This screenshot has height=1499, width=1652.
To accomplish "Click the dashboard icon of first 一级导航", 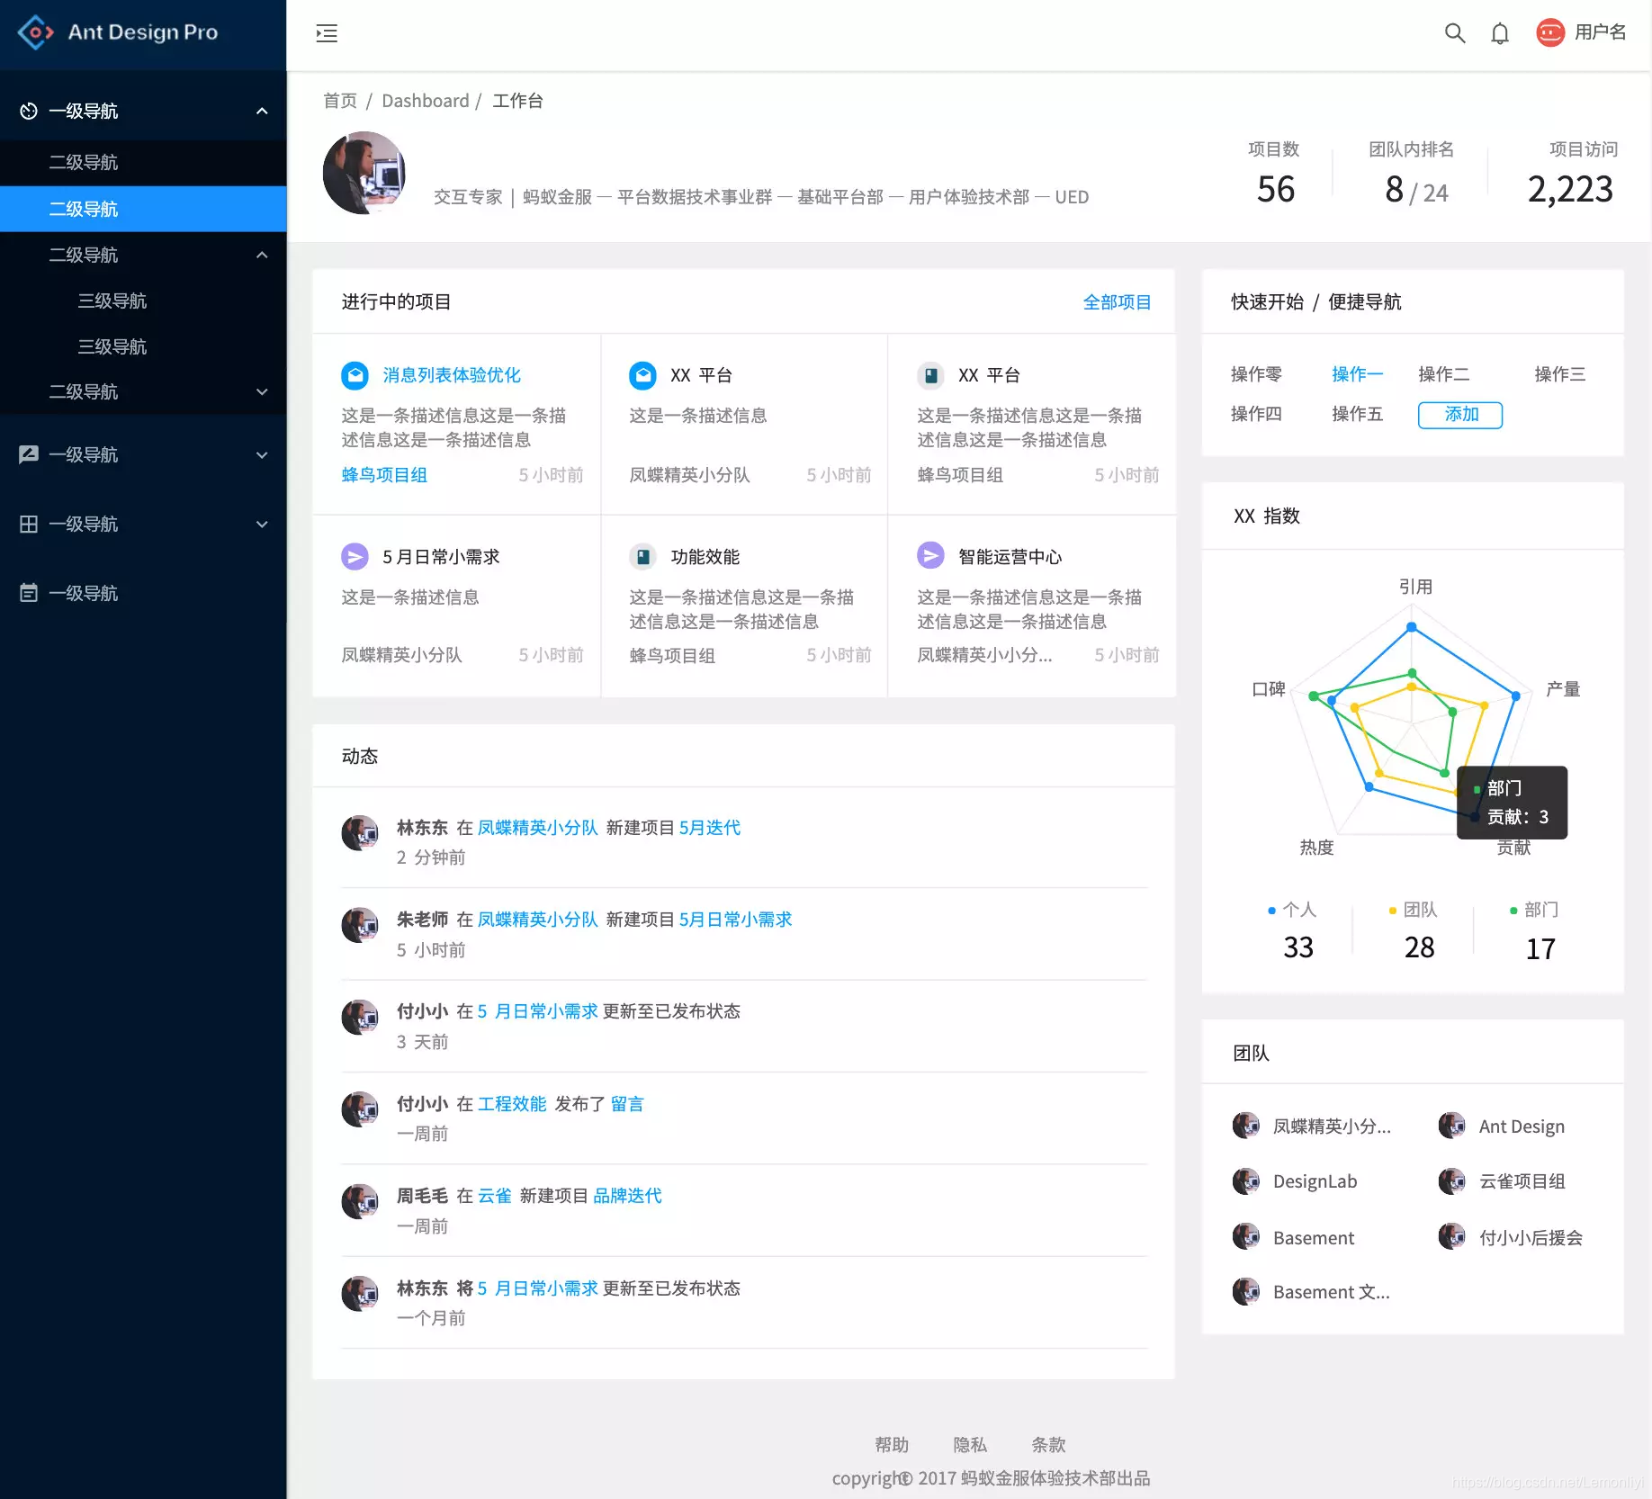I will 29,111.
